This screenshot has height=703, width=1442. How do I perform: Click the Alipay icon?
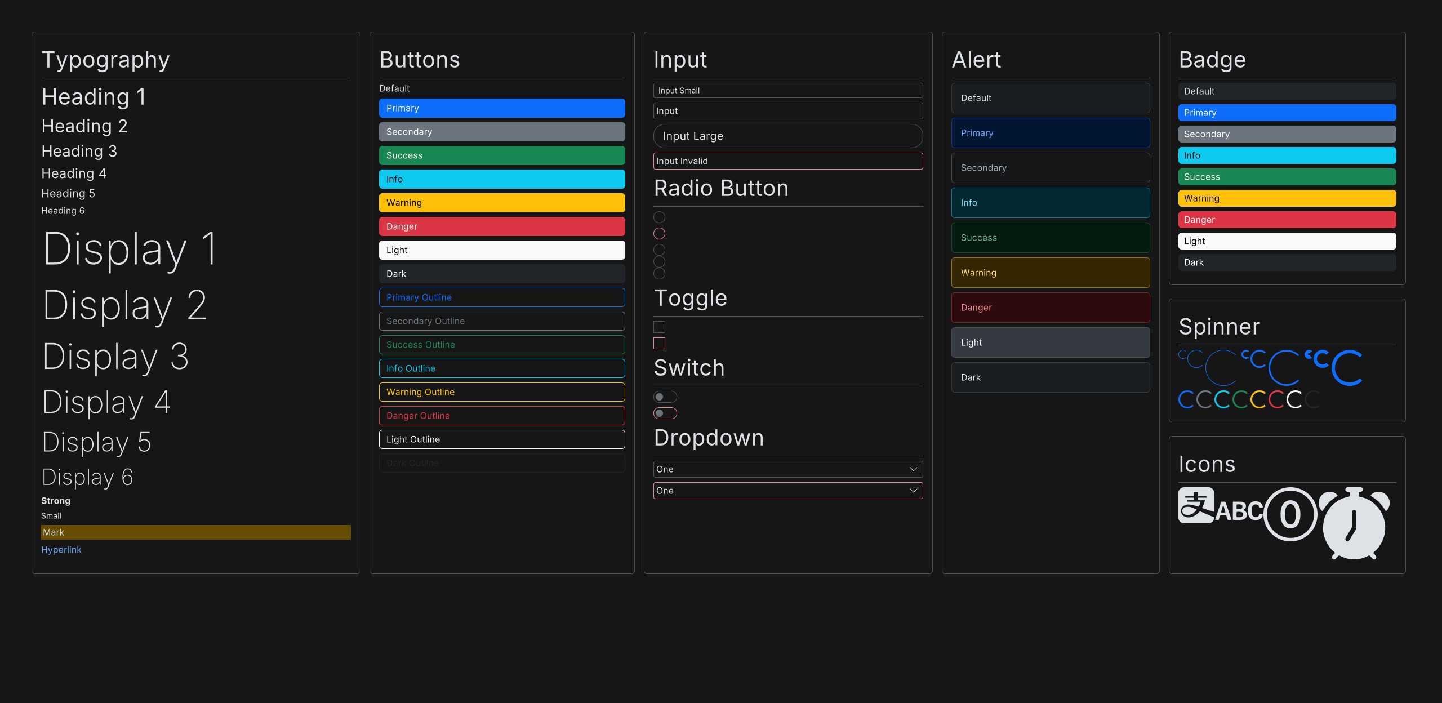(1196, 505)
